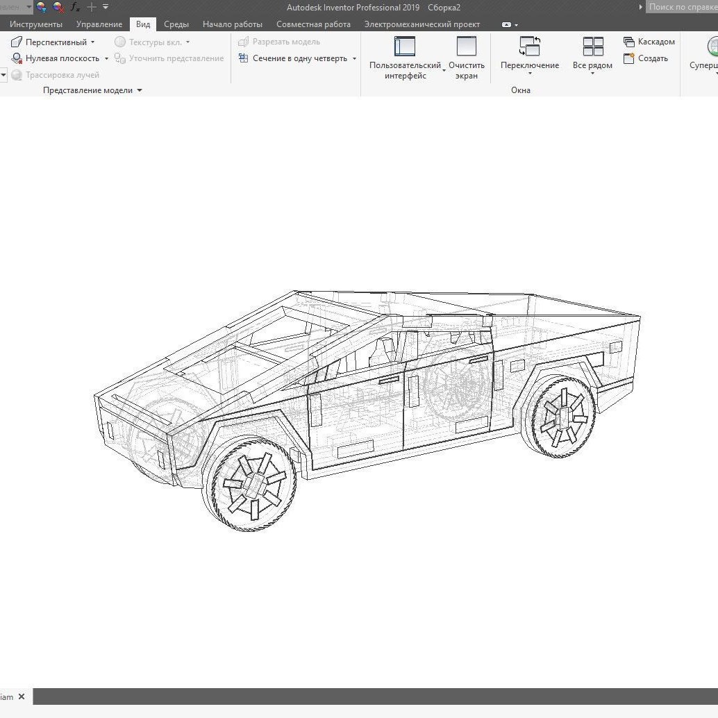Viewport: 718px width, 718px height.
Task: Click the Перспективный view icon
Action: (17, 42)
